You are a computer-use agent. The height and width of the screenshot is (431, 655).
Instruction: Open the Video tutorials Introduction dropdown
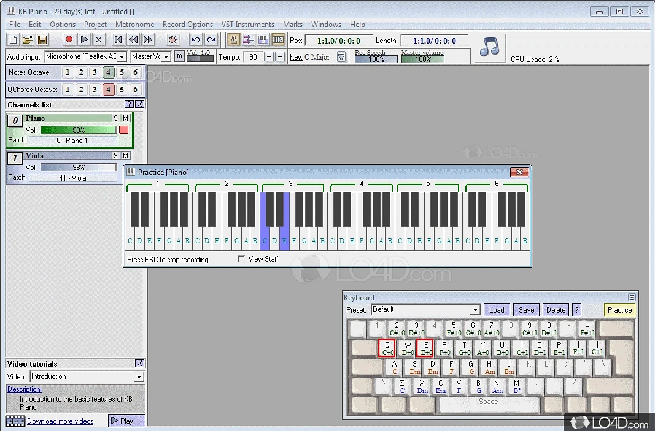[x=139, y=377]
